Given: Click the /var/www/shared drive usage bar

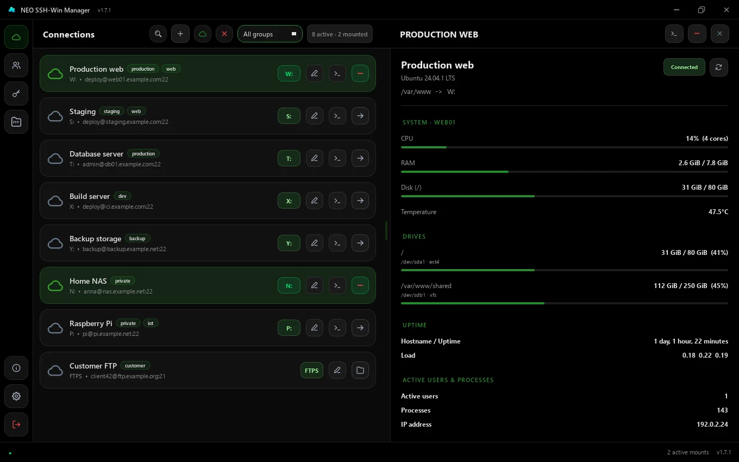Looking at the screenshot, I should point(565,303).
